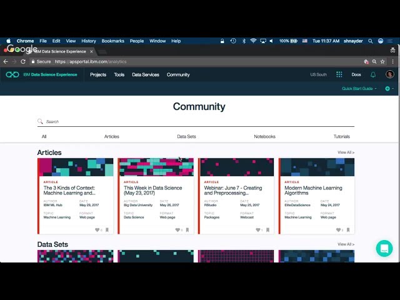Open Chrome three-dot menu
400x300 pixels.
392,61
